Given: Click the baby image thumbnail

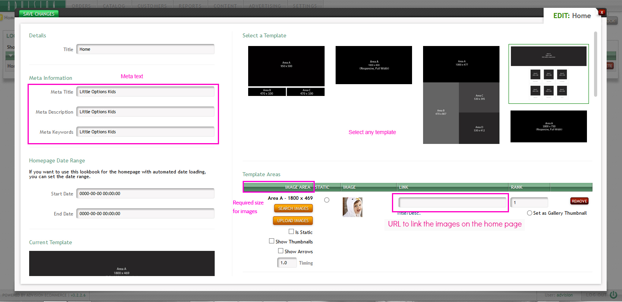Looking at the screenshot, I should (352, 207).
